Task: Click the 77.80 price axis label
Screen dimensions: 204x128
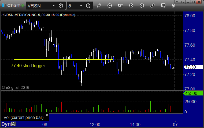Action: click(x=190, y=31)
